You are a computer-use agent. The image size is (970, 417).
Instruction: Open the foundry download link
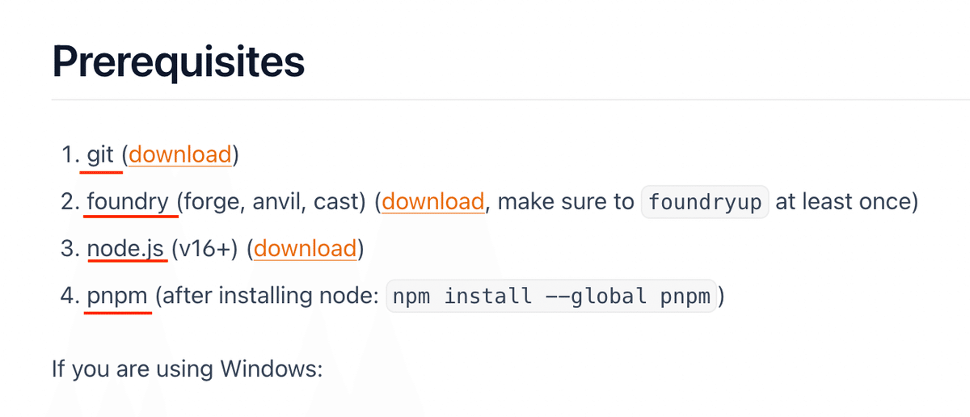point(433,201)
